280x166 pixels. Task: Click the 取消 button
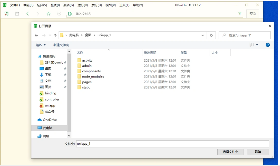[258, 152]
